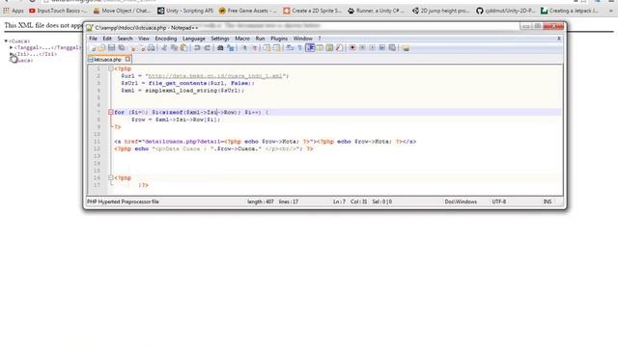618x347 pixels.
Task: Start macro recording with red dot
Action: click(x=352, y=48)
